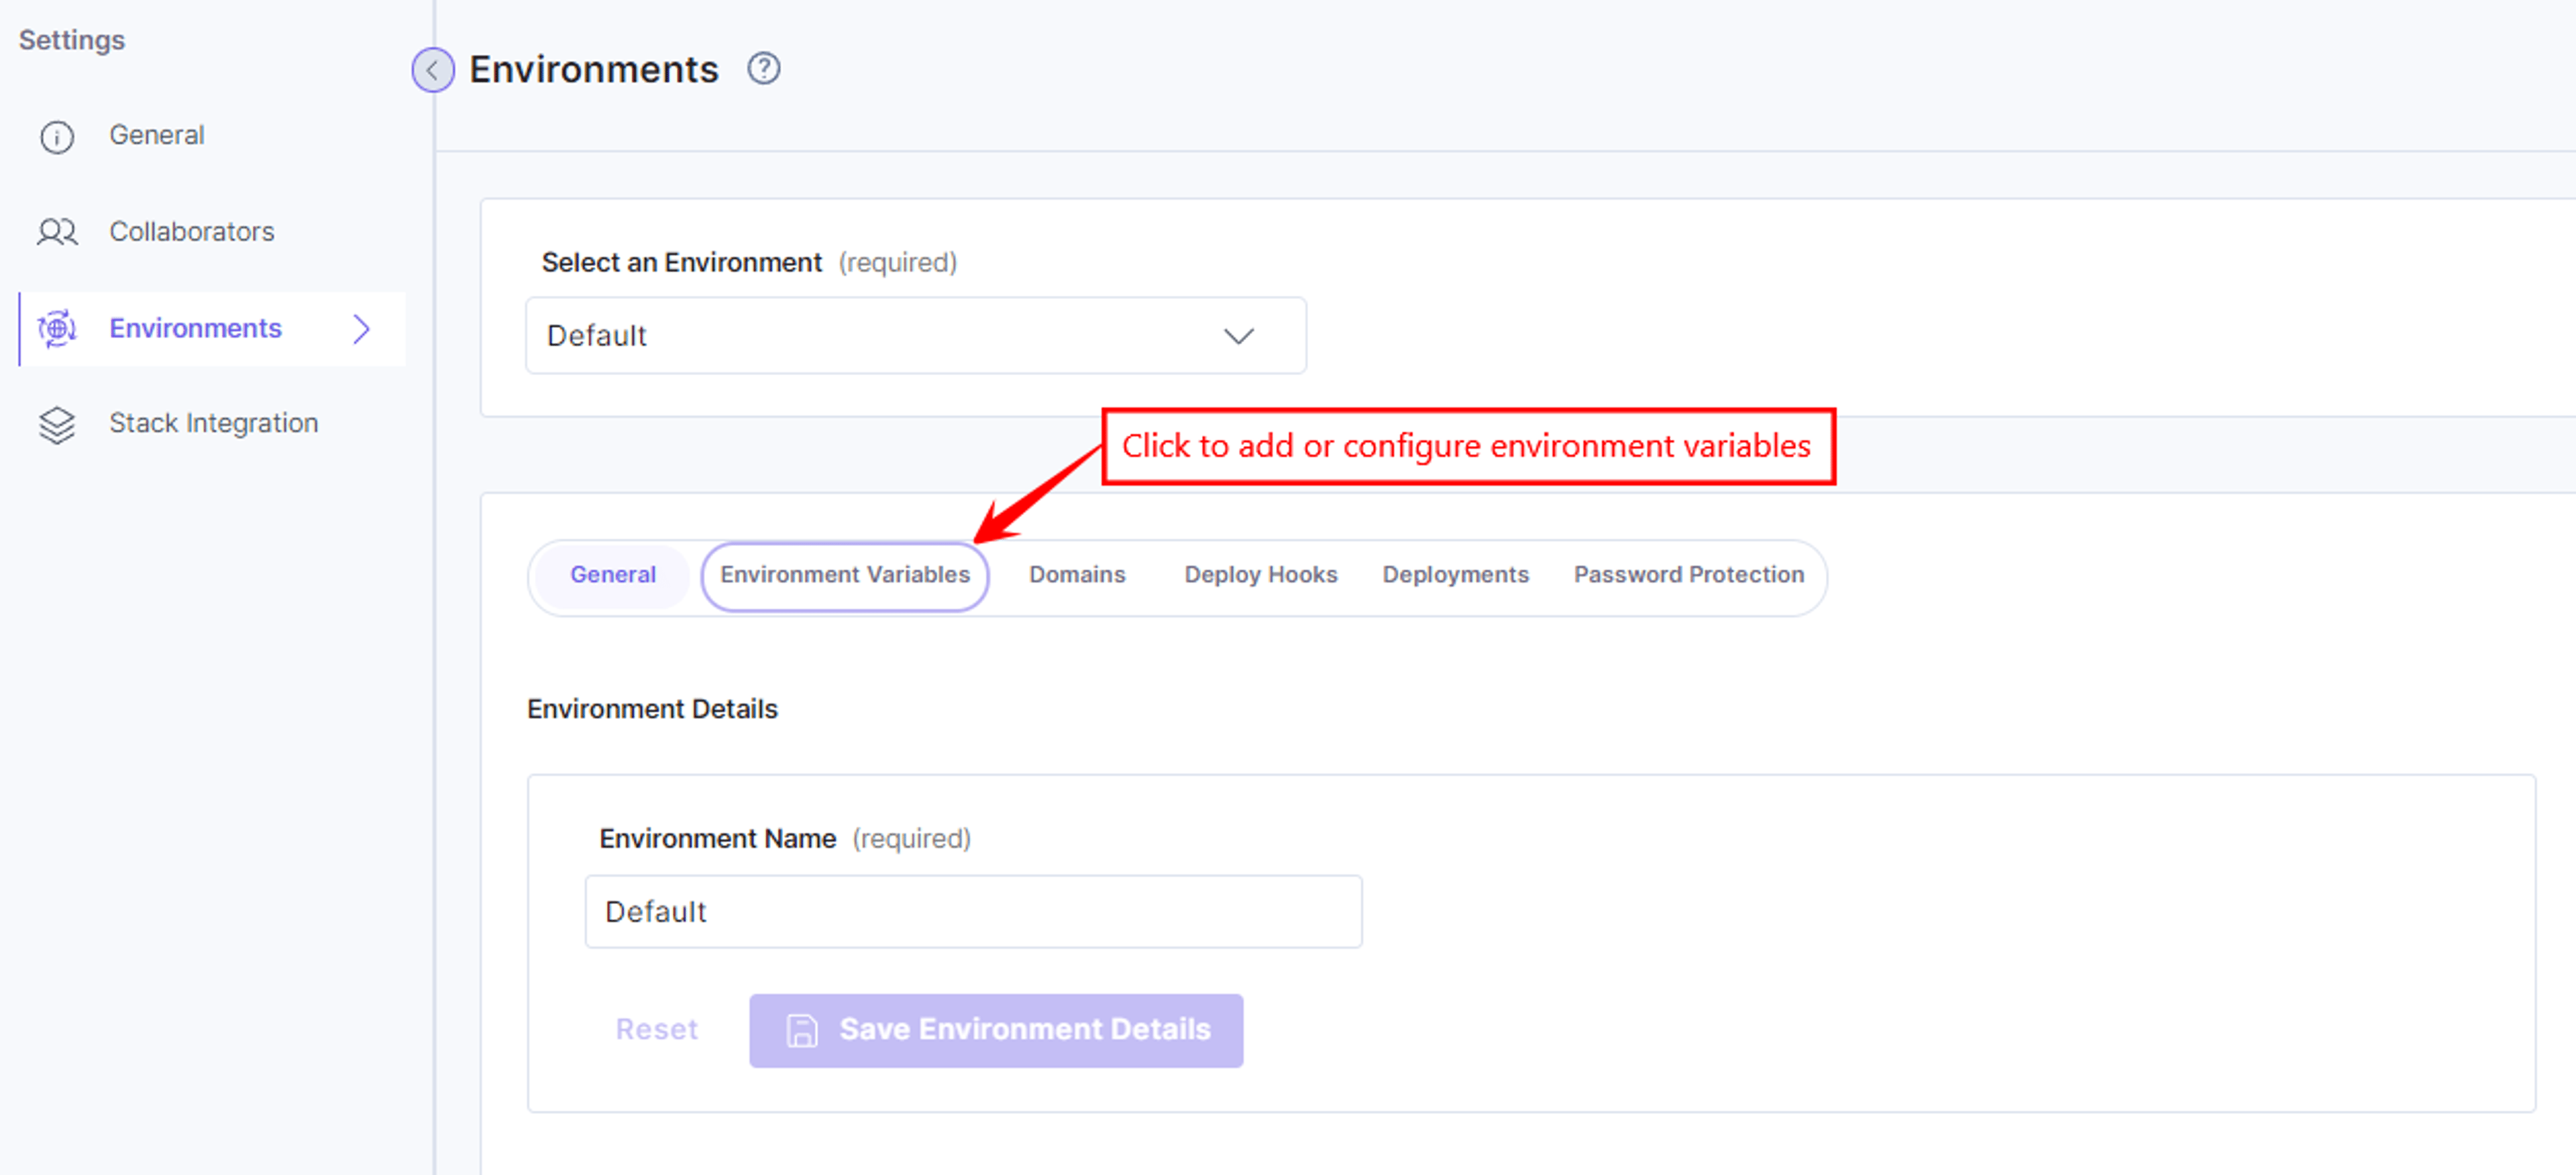Image resolution: width=2576 pixels, height=1175 pixels.
Task: Click the Environment Details heading
Action: click(x=652, y=709)
